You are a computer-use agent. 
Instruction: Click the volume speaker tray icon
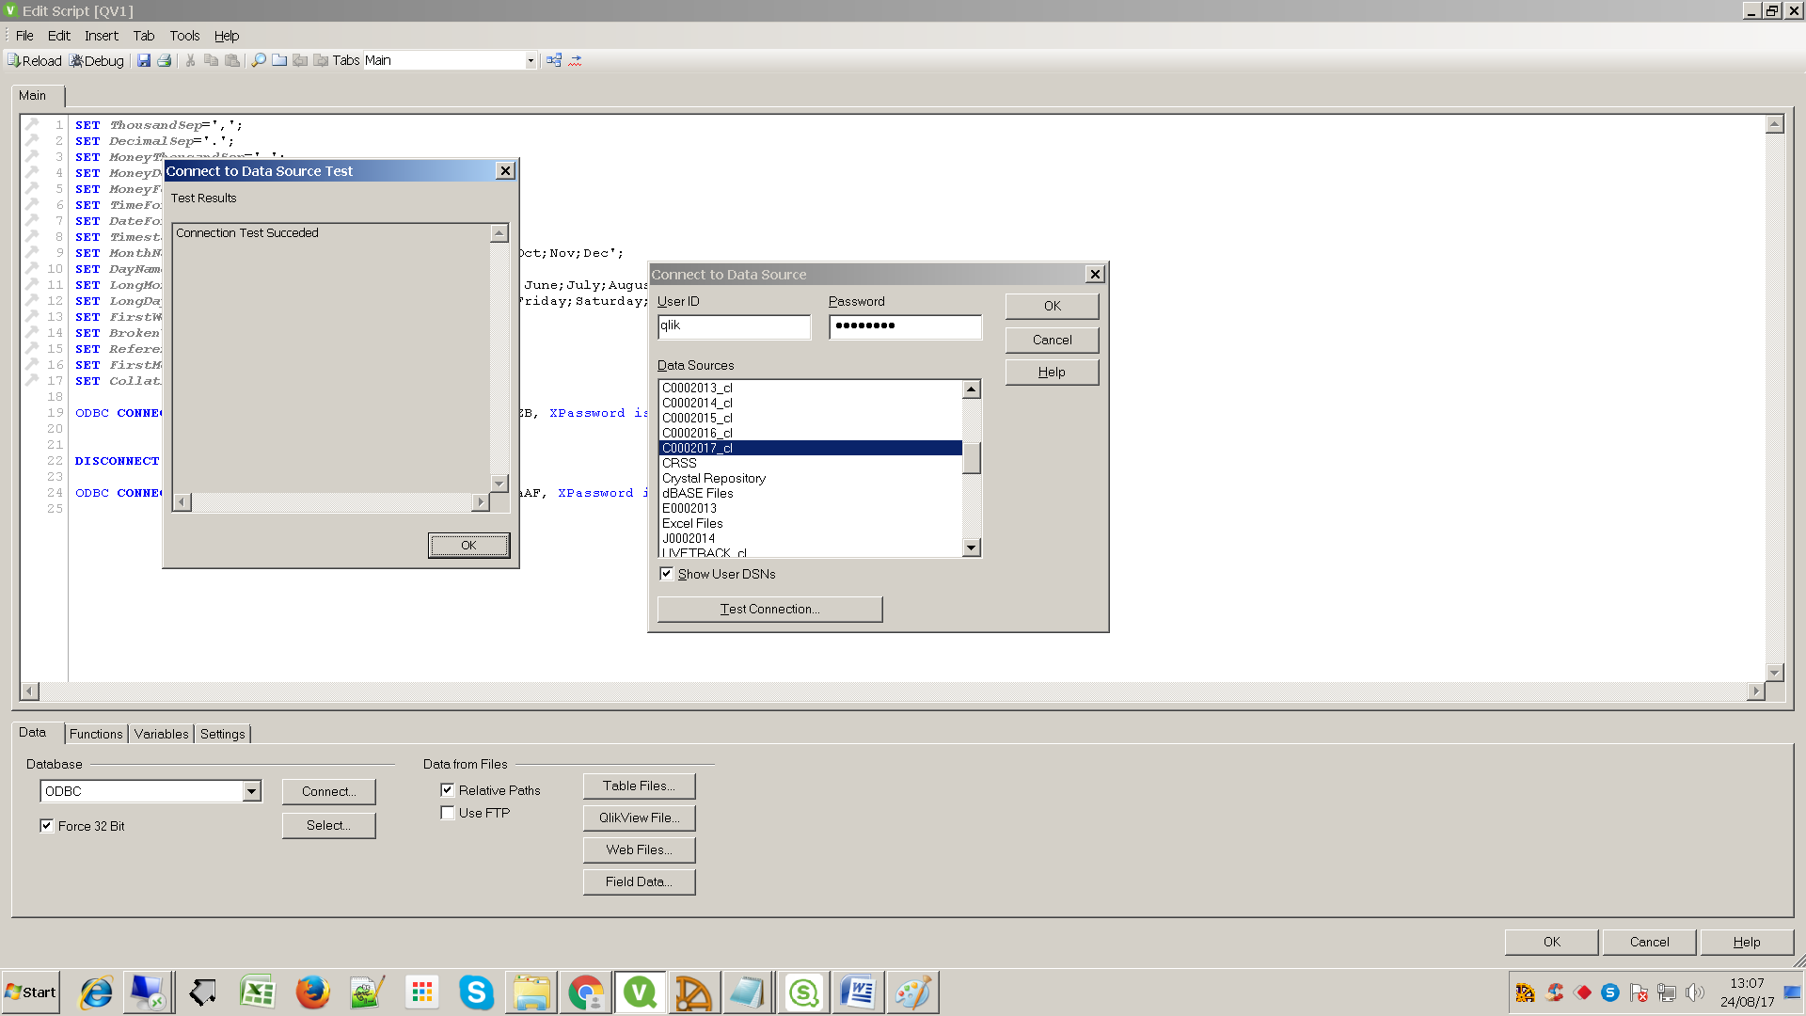[x=1695, y=992]
